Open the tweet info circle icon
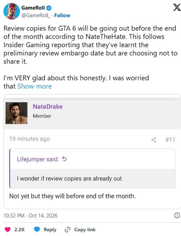The image size is (181, 236). coord(177,215)
